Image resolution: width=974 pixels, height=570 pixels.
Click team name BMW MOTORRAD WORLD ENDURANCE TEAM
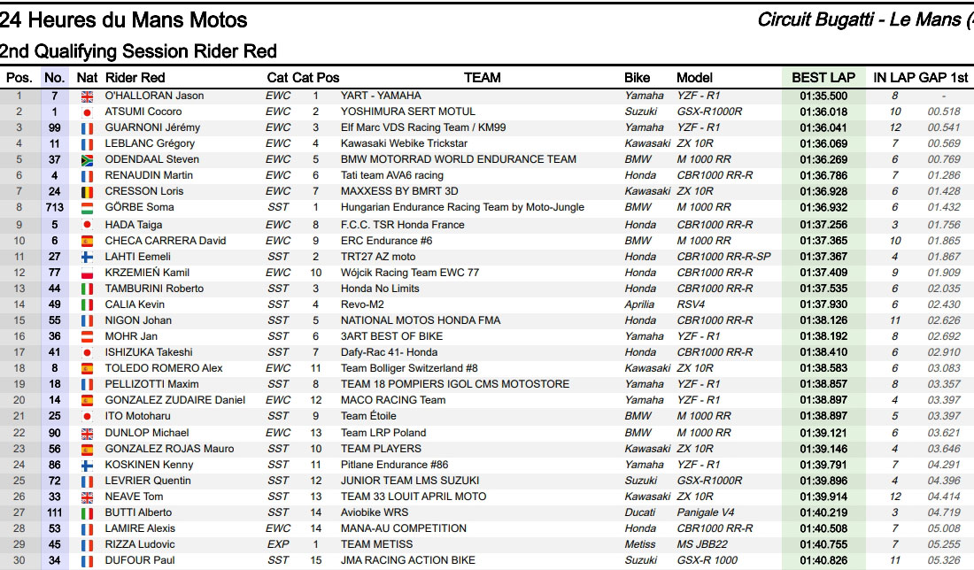pyautogui.click(x=458, y=159)
